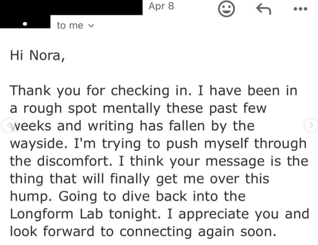Click the 'Apr 8' date stamp
Image resolution: width=318 pixels, height=245 pixels.
[161, 6]
